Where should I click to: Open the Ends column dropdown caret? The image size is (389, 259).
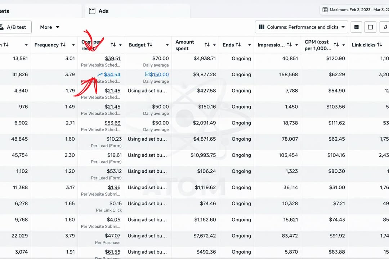[x=249, y=45]
